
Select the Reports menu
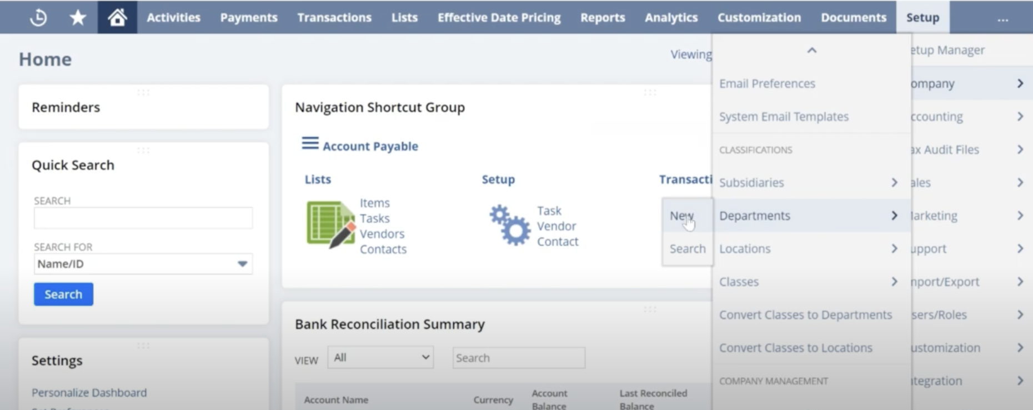click(x=603, y=17)
